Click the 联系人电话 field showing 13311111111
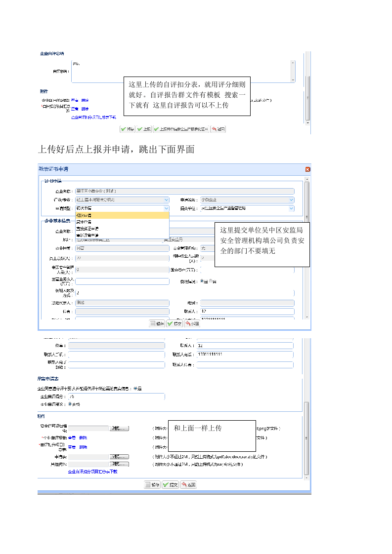The image size is (392, 554). click(245, 355)
